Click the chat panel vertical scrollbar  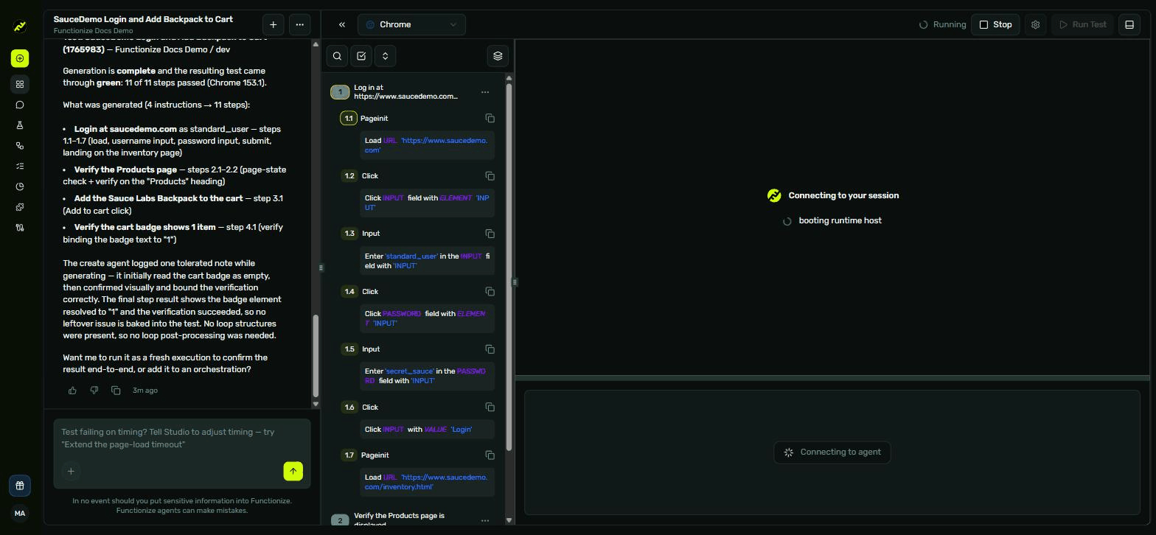pyautogui.click(x=316, y=357)
